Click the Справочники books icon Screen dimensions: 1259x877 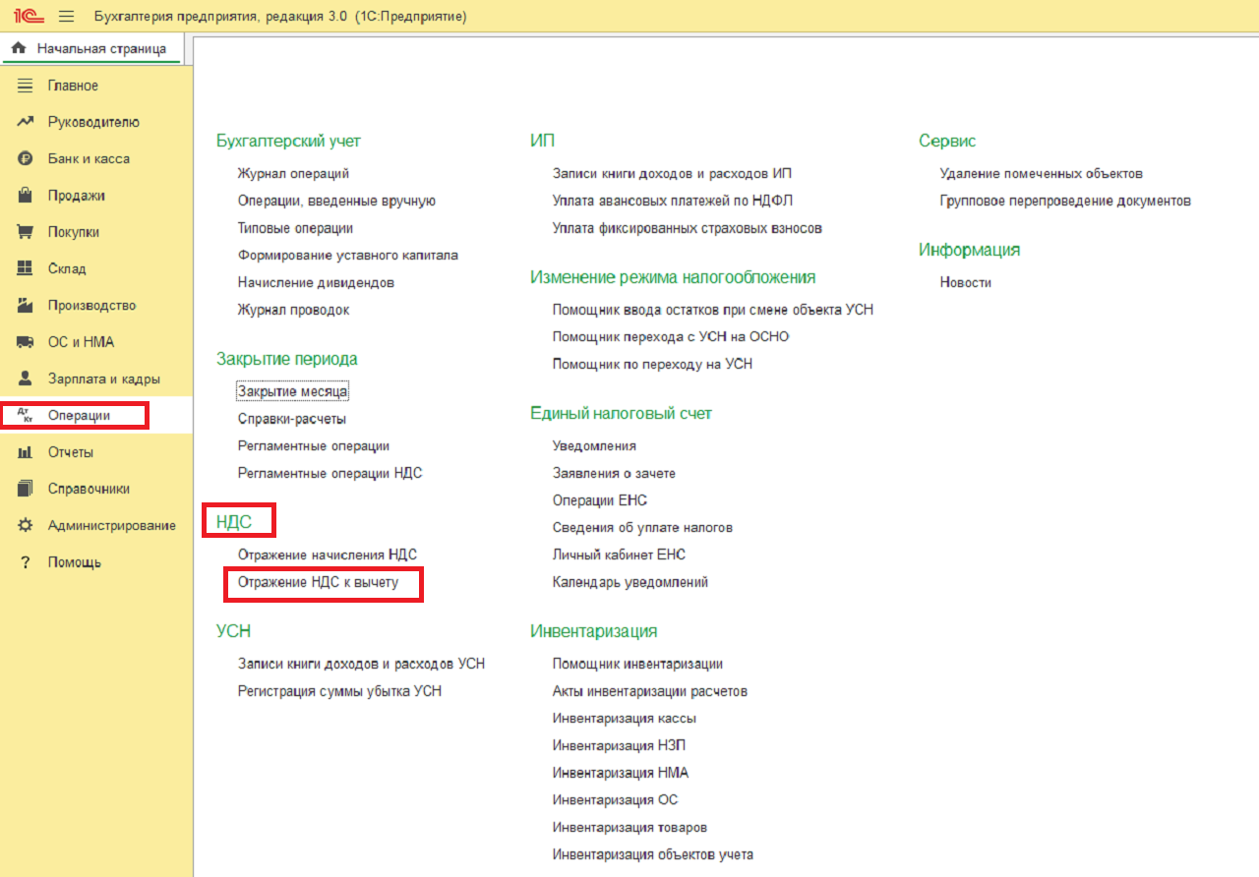pyautogui.click(x=26, y=489)
